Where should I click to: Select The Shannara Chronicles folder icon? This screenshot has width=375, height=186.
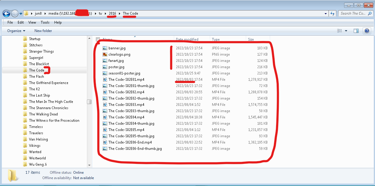point(25,108)
